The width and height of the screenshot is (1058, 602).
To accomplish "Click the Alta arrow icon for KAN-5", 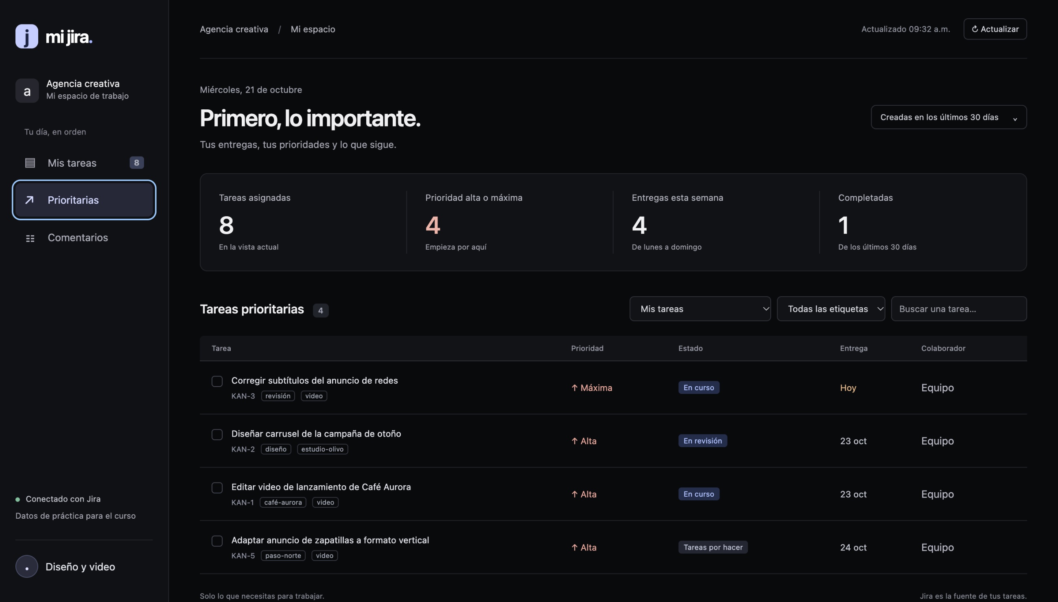I will point(575,548).
